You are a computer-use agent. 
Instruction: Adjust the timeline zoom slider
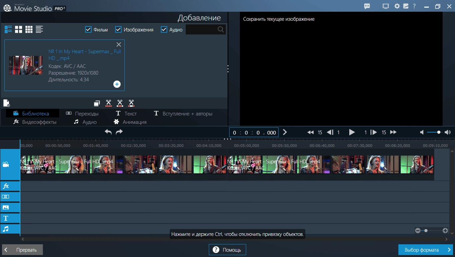click(432, 231)
